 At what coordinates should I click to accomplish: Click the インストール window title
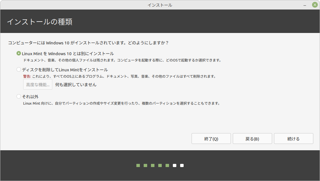[160, 5]
